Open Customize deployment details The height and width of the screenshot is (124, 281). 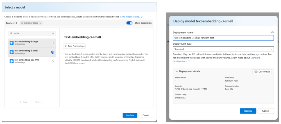(x=262, y=72)
